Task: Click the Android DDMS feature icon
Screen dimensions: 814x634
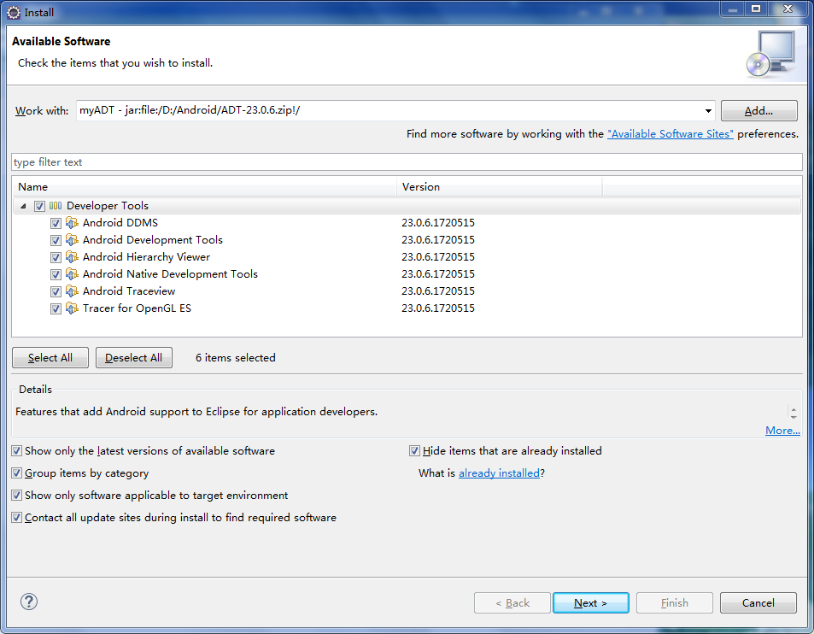Action: click(x=72, y=223)
